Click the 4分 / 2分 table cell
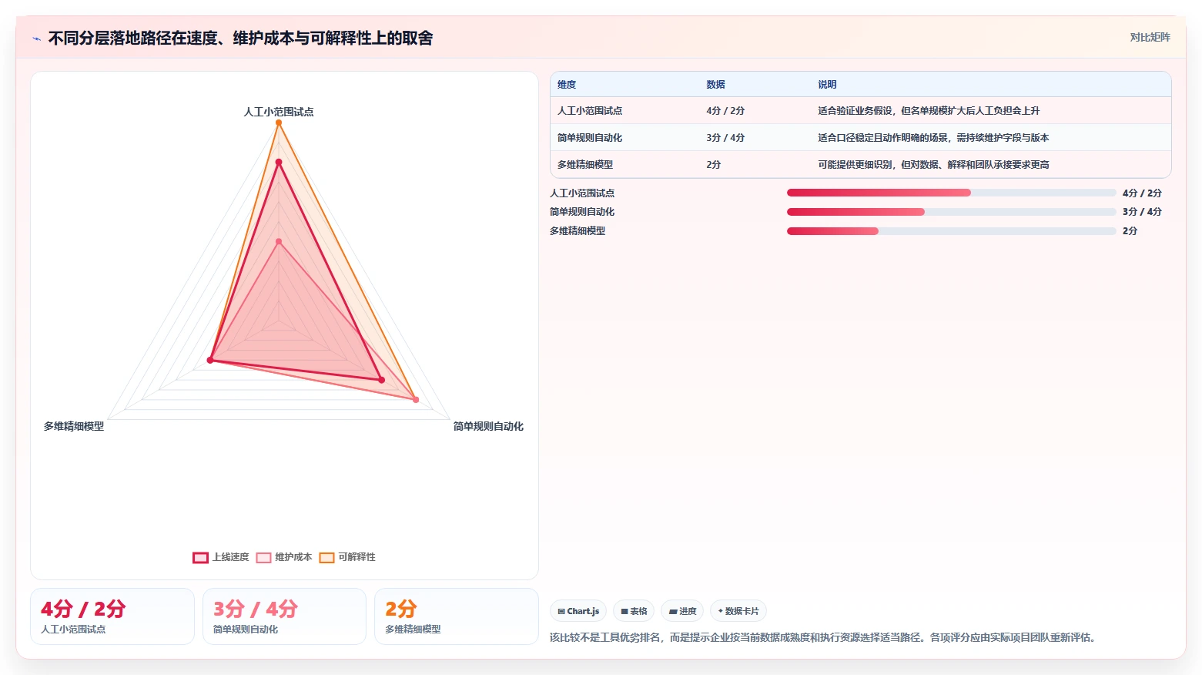1202x675 pixels. point(725,111)
